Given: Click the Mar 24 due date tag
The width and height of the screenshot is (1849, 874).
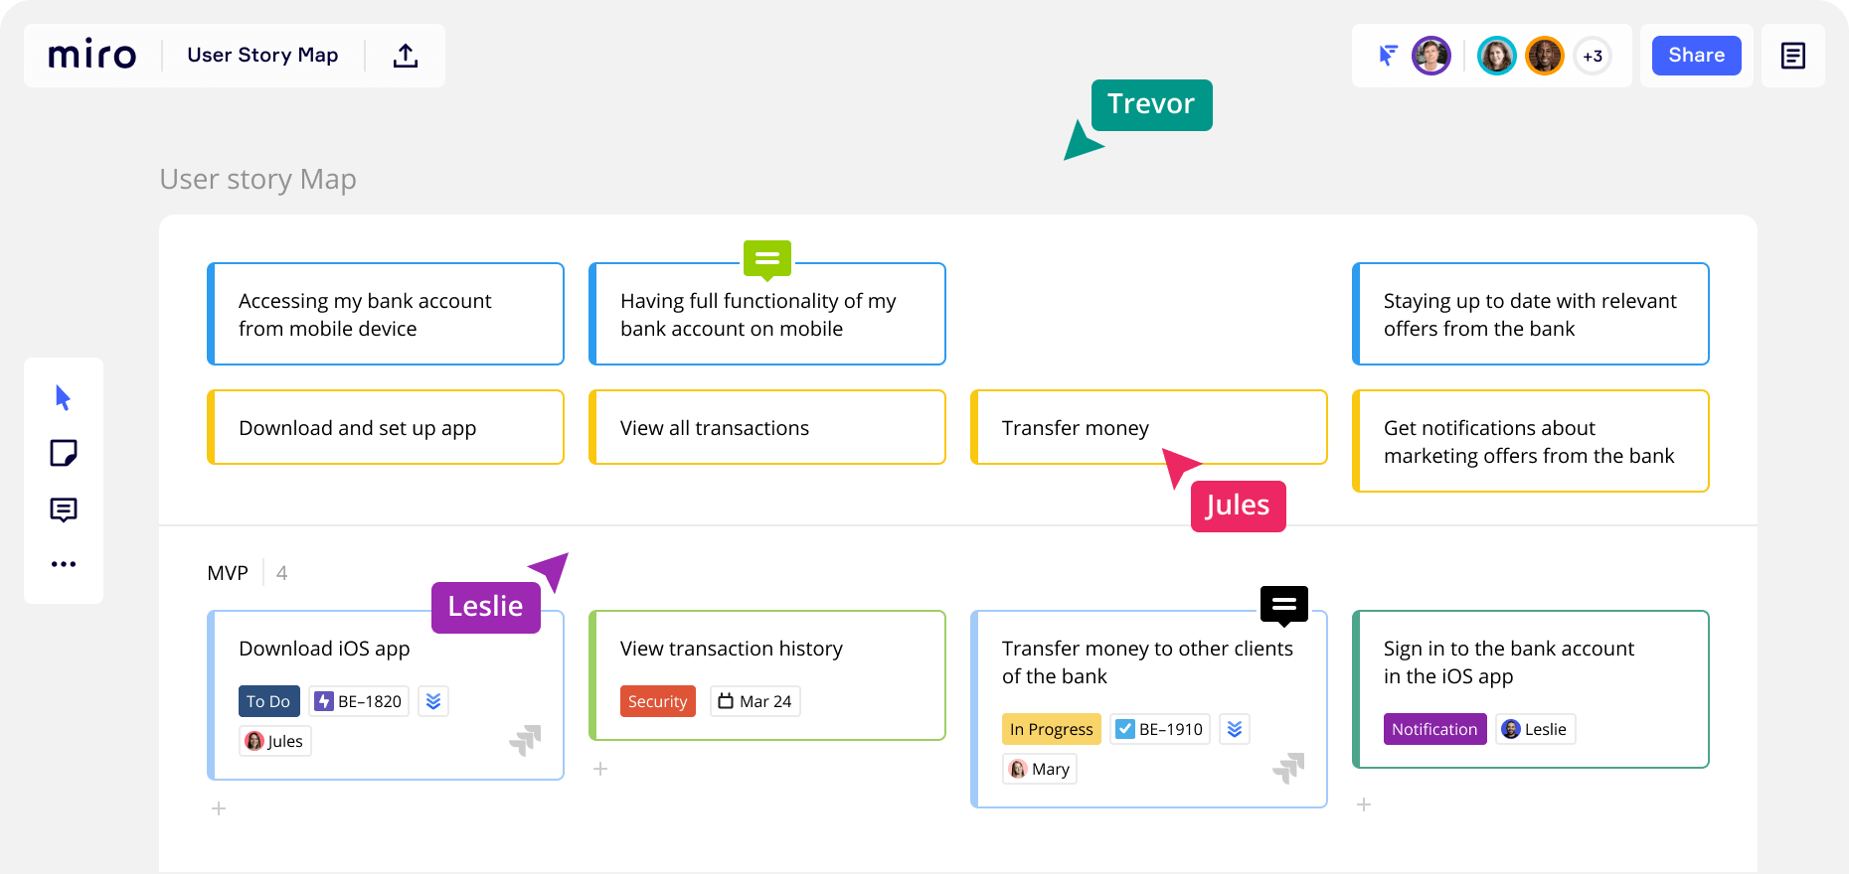Looking at the screenshot, I should tap(756, 701).
